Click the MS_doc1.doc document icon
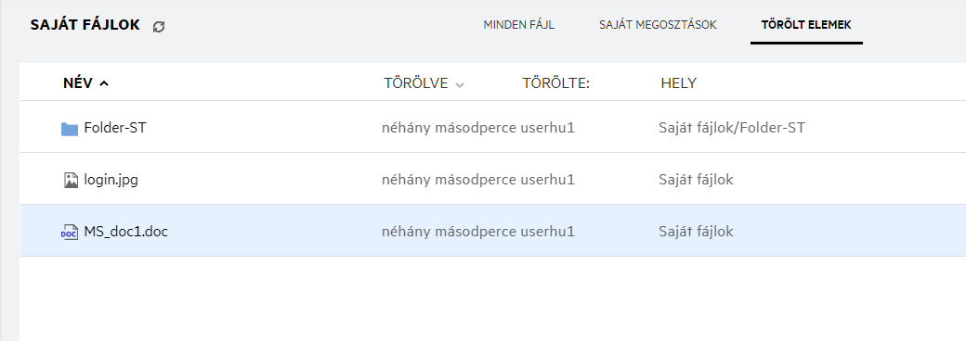Viewport: 966px width, 341px height. 70,232
